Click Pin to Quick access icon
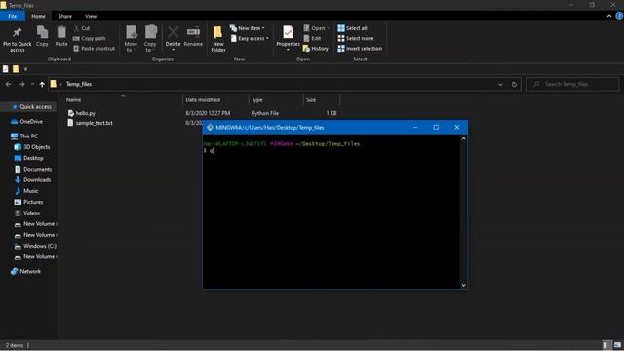624x351 pixels. coord(18,32)
